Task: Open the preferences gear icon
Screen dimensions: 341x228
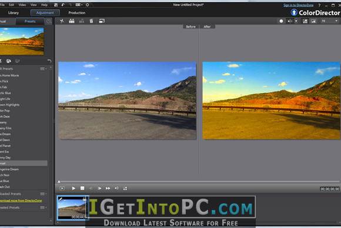Action: (88, 5)
